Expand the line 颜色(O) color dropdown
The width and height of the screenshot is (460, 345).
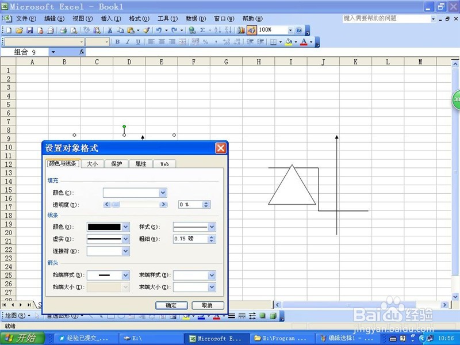[x=125, y=227]
